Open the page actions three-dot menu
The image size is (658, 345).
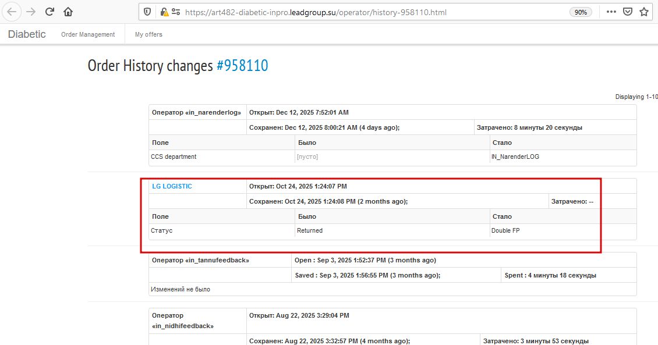(611, 12)
